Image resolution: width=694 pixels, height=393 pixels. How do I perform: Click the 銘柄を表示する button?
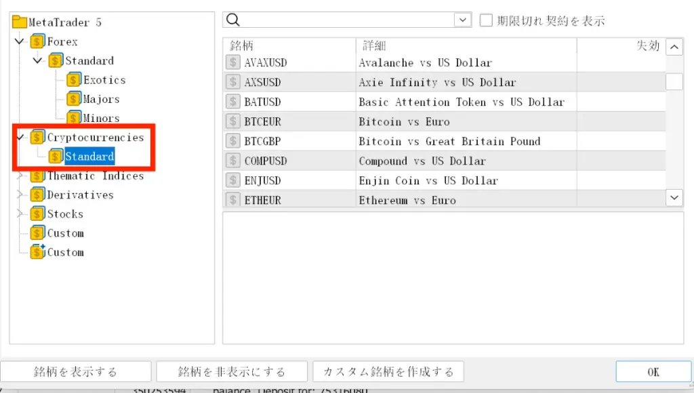pyautogui.click(x=76, y=371)
